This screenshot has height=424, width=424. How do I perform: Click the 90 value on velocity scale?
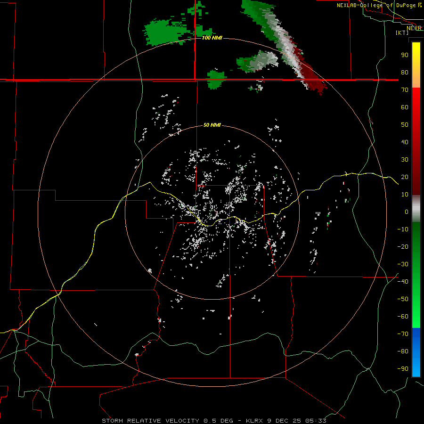(x=405, y=55)
